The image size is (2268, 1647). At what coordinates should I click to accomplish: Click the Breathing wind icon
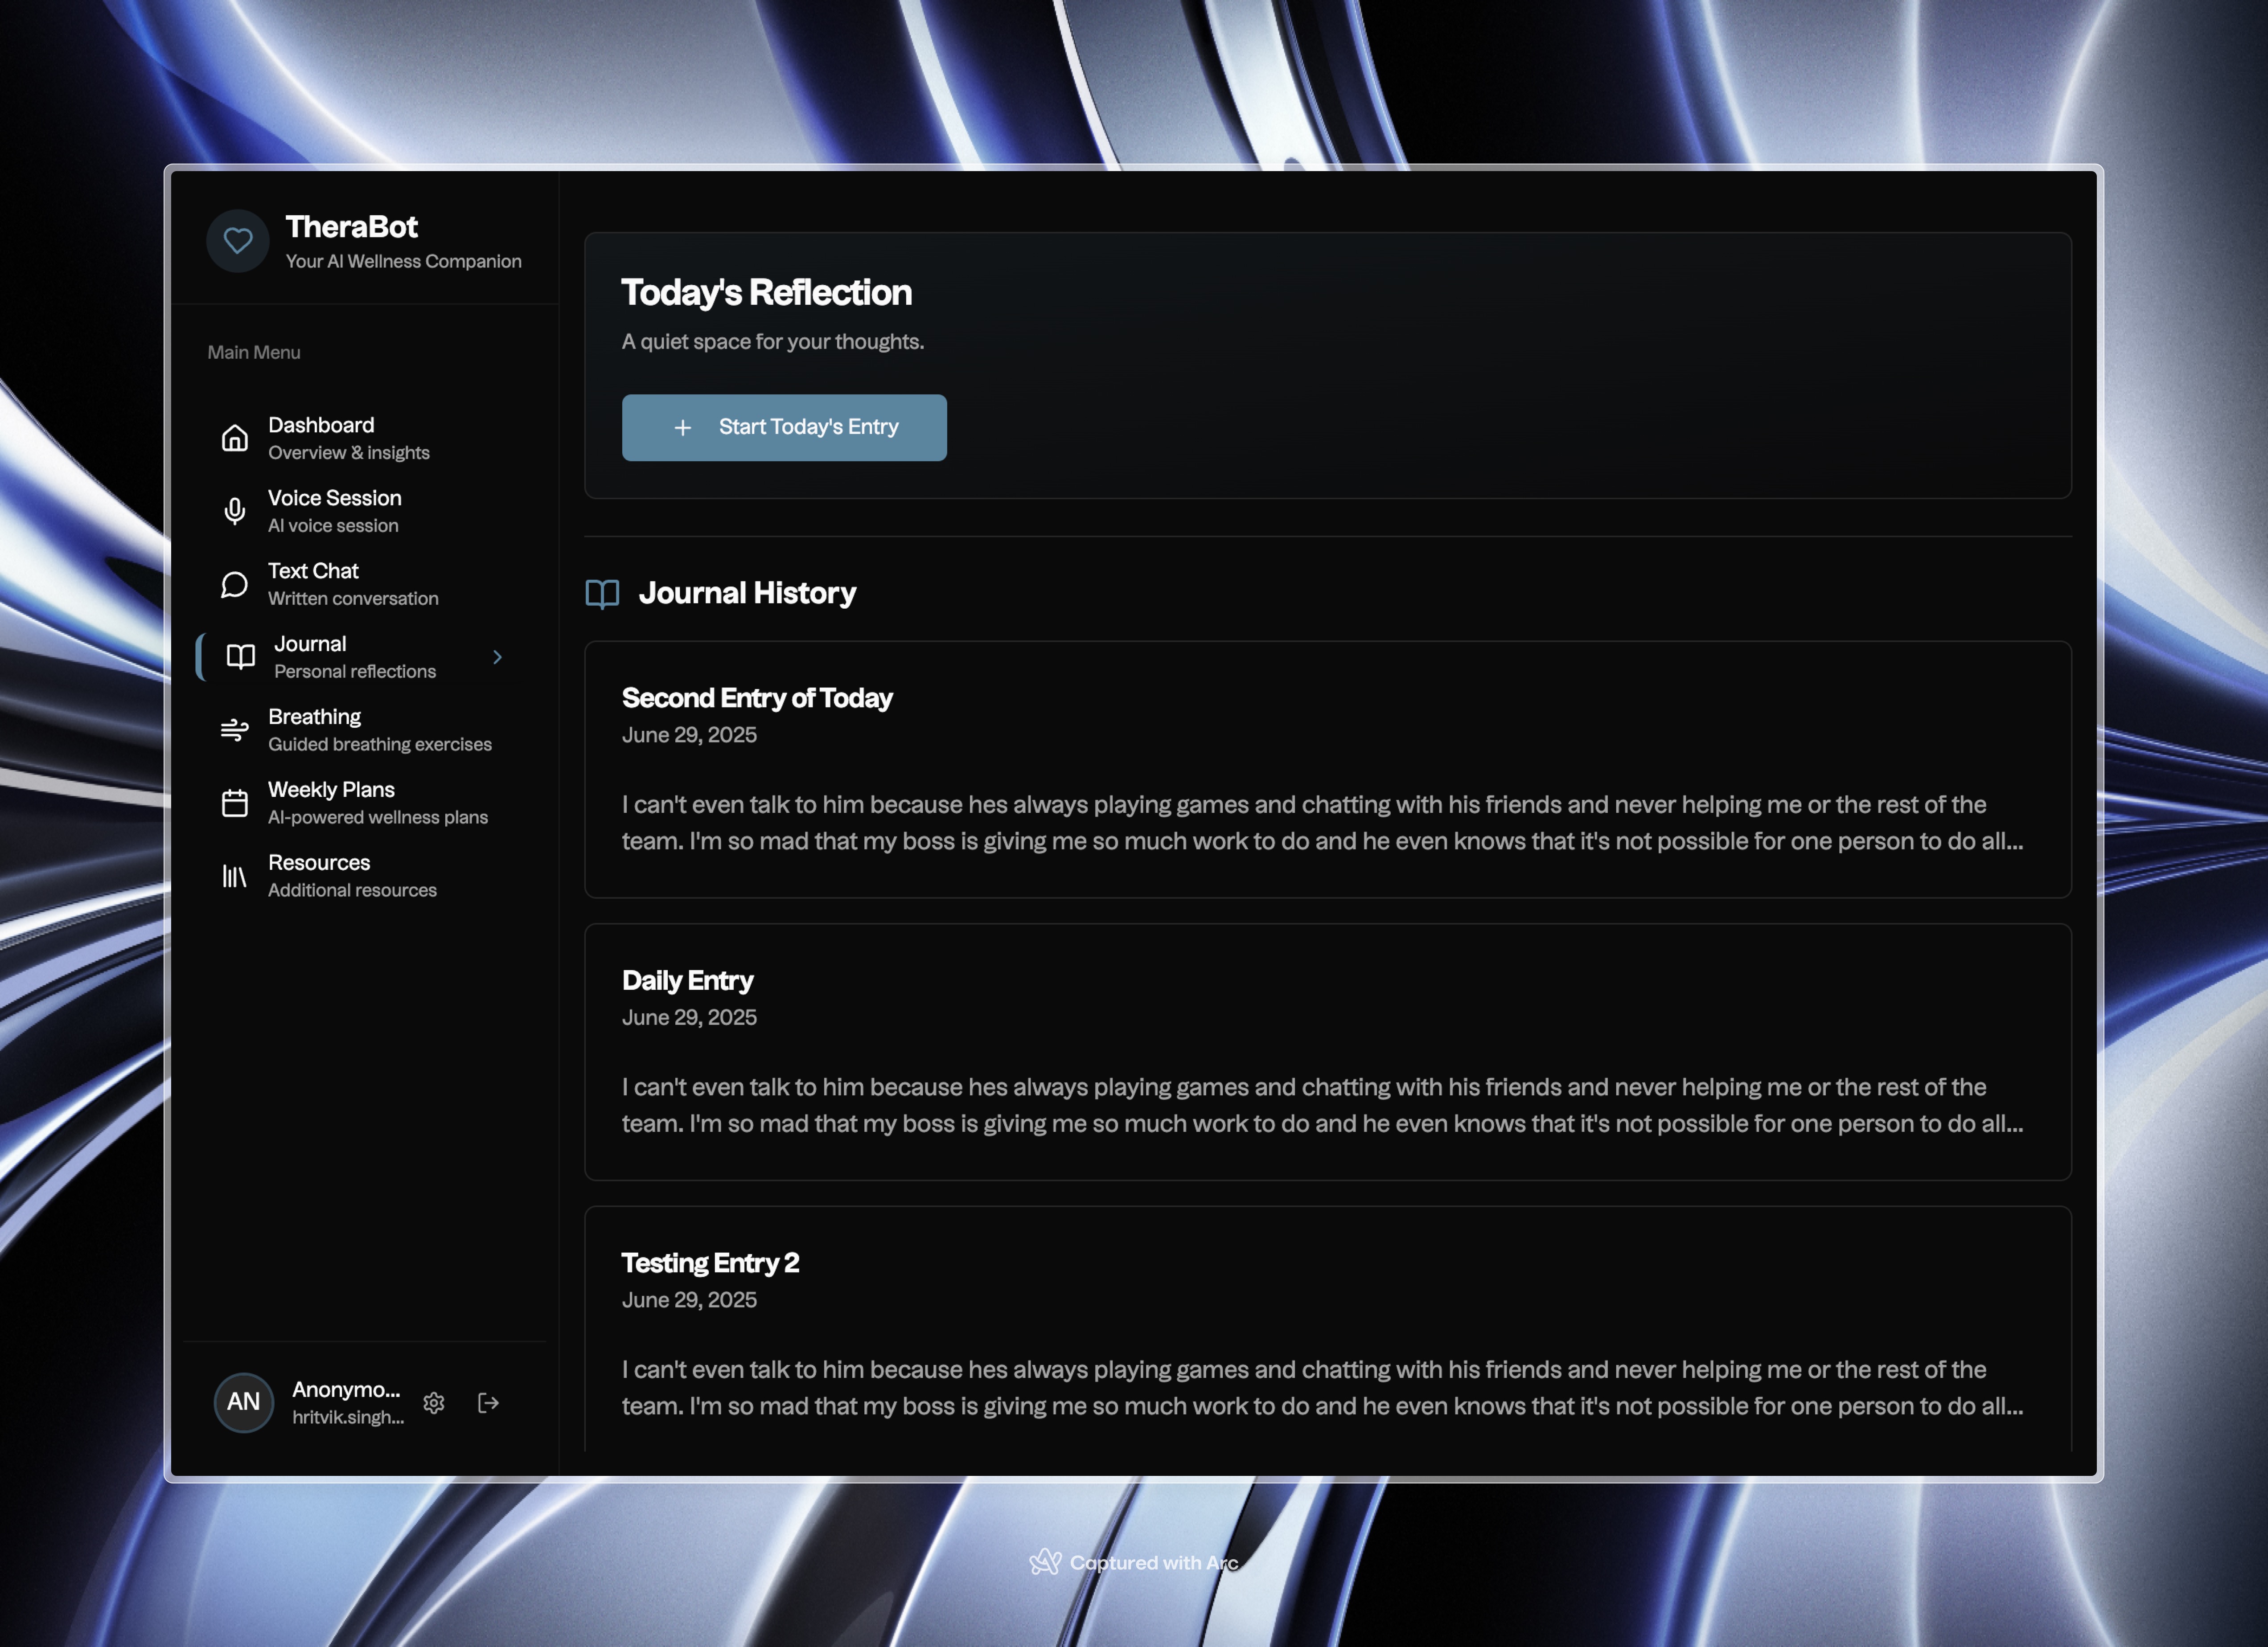click(x=235, y=730)
